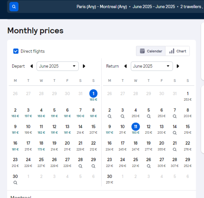
Task: Choose depart June 7 at 190 €
Action: coord(81,113)
